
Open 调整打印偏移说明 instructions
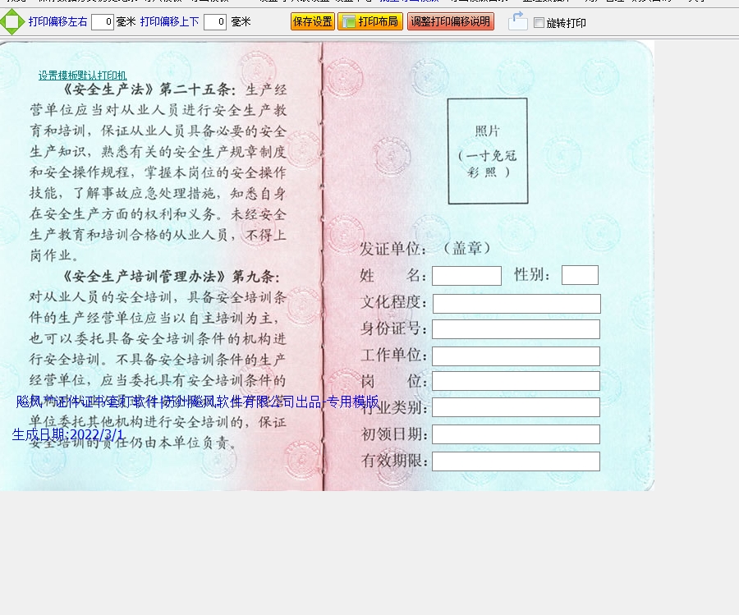point(450,22)
